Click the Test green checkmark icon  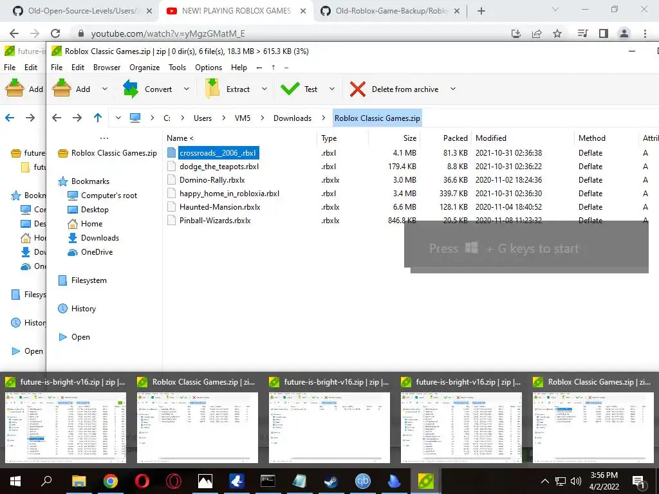pos(290,89)
